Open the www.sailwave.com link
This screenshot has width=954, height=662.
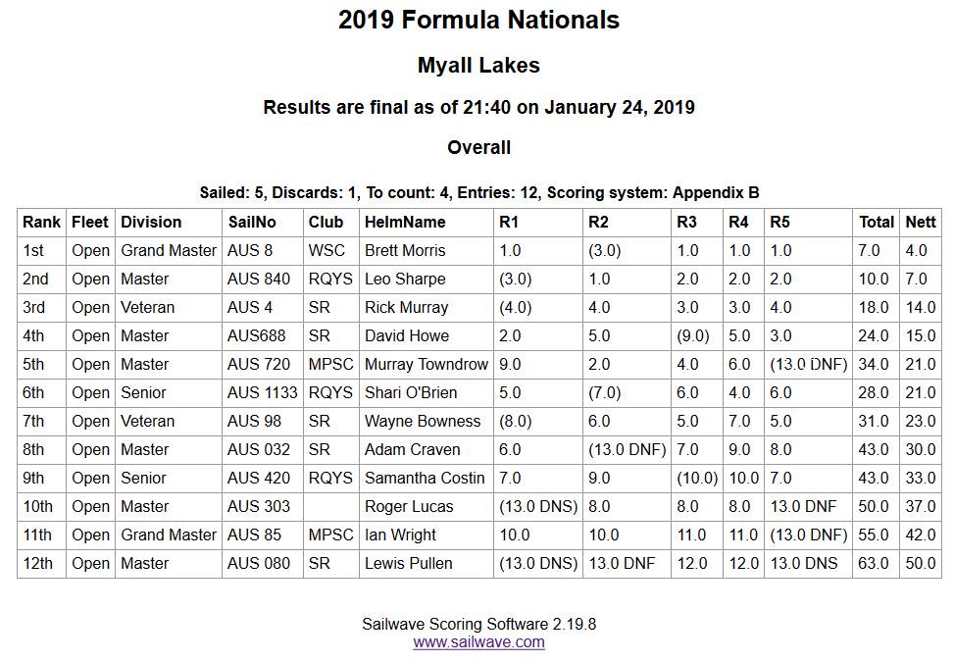[x=478, y=642]
